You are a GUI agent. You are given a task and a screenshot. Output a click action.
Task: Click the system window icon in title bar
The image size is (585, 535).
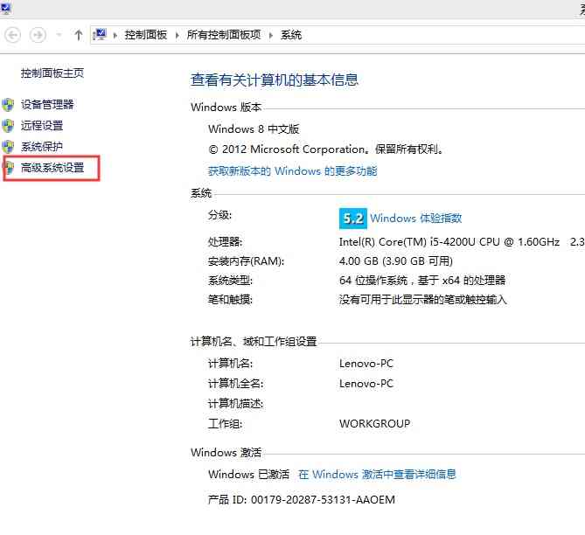pyautogui.click(x=6, y=8)
